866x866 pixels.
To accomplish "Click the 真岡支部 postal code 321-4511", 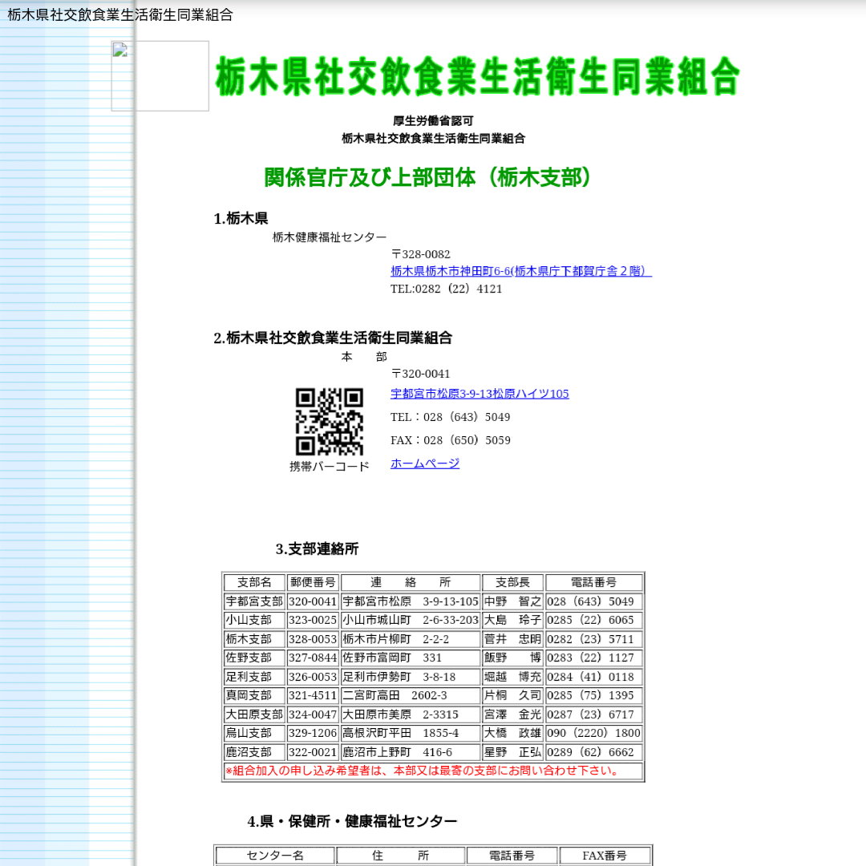I will 313,695.
